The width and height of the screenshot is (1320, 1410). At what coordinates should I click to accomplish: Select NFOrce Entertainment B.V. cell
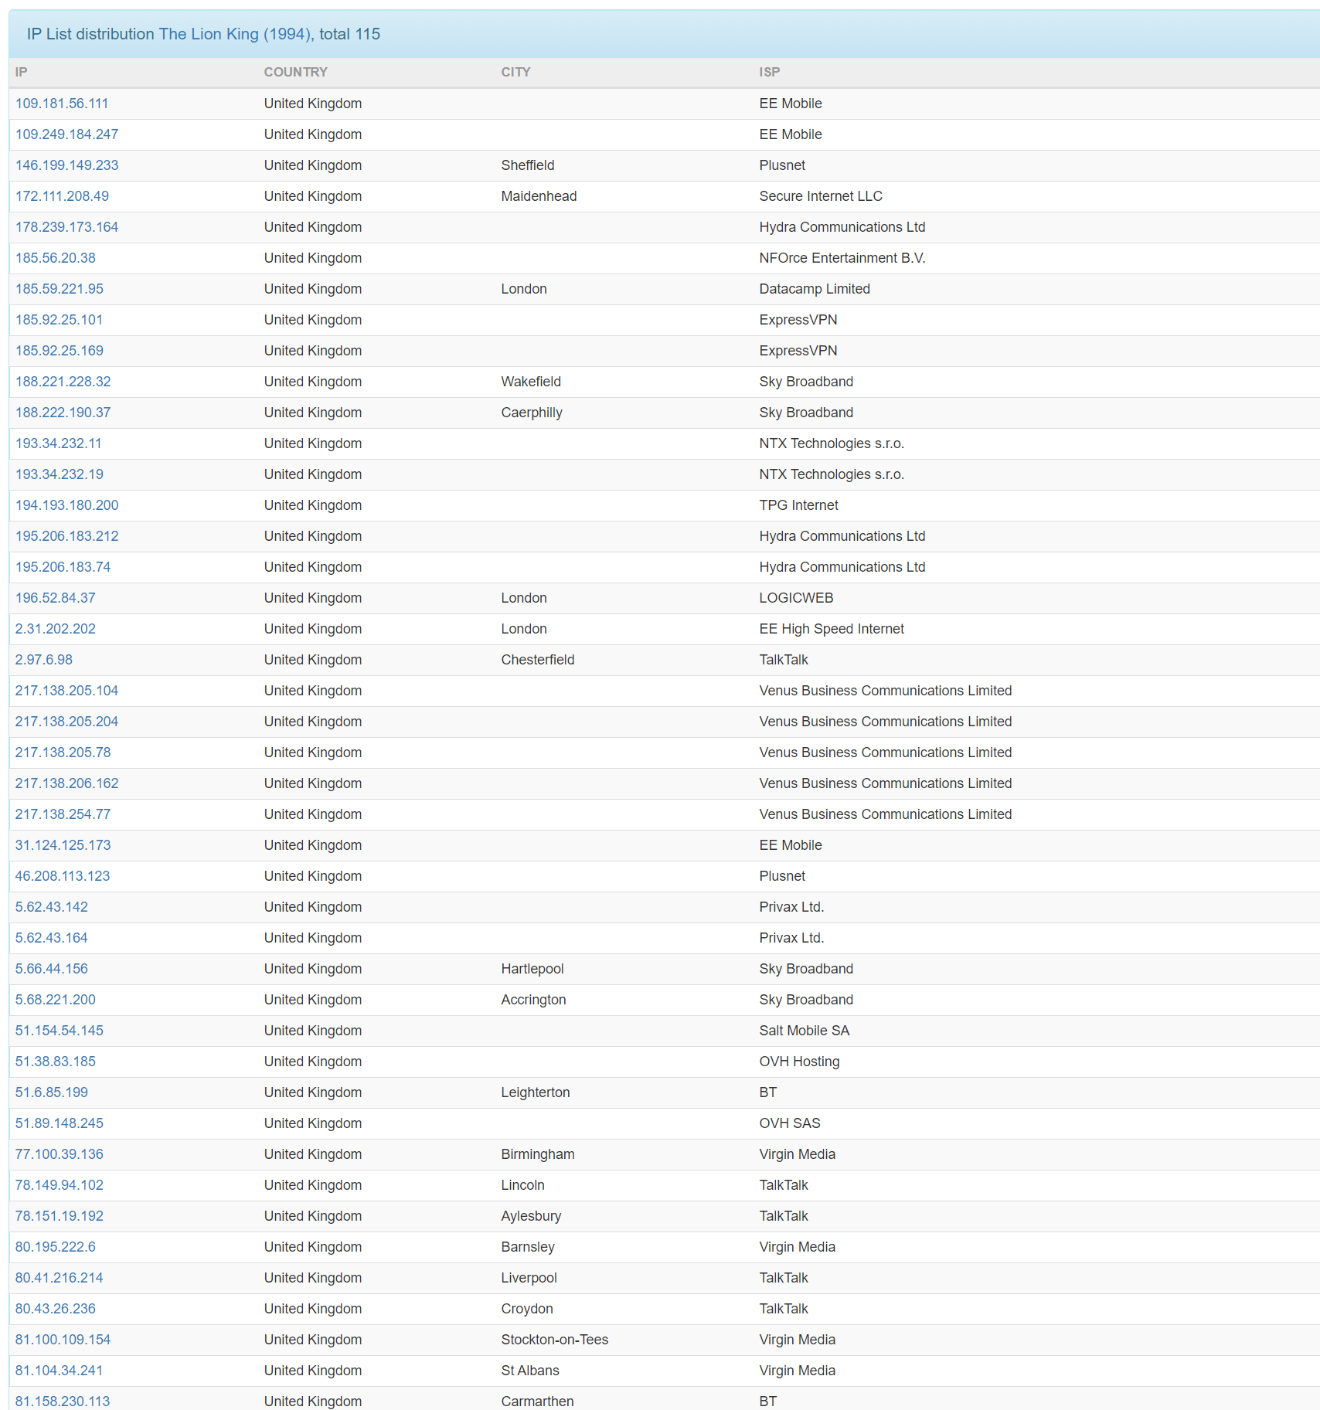pyautogui.click(x=842, y=258)
